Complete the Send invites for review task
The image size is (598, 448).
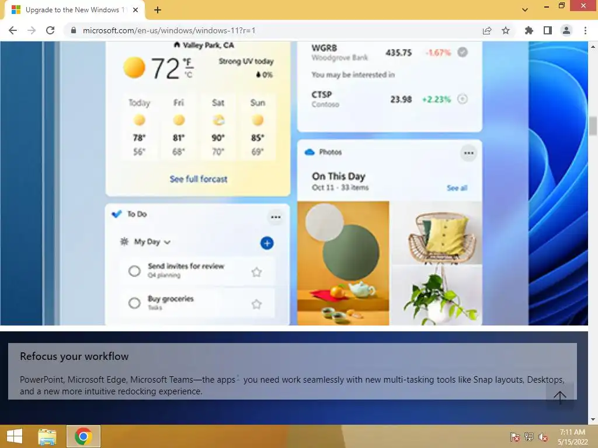click(x=134, y=271)
